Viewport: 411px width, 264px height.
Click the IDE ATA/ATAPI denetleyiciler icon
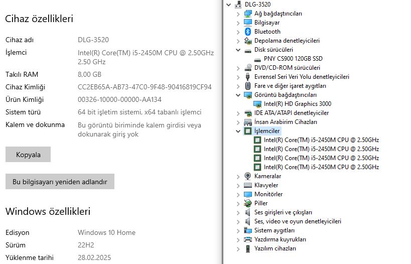click(x=248, y=113)
